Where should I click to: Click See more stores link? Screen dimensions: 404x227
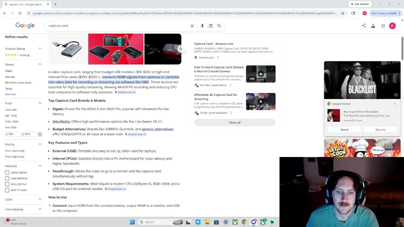(x=10, y=94)
